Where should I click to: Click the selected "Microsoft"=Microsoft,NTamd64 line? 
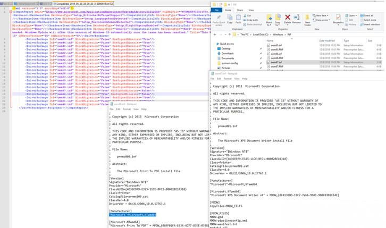coord(133,215)
